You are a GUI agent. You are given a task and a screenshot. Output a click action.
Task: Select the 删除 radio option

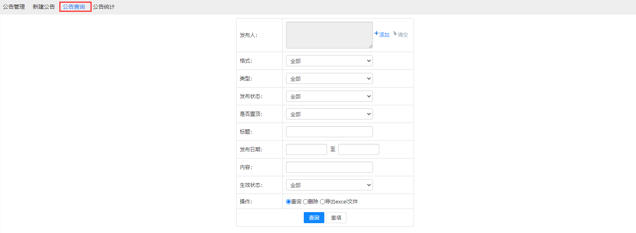(305, 202)
